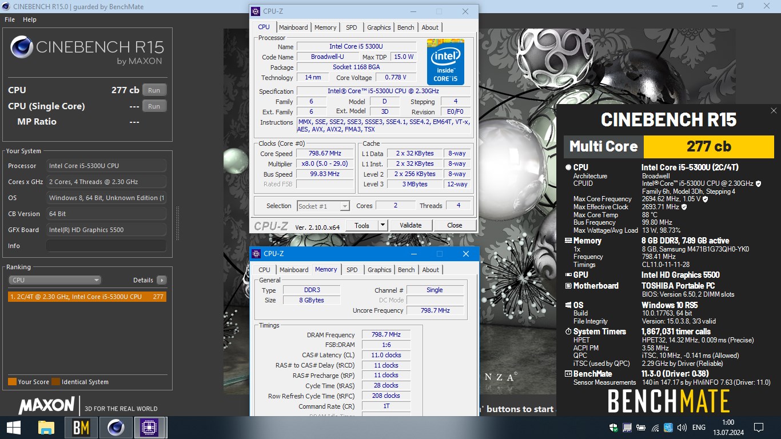Screen dimensions: 781x439
Task: Open SPD tab in lower CPU-Z window
Action: (352, 270)
